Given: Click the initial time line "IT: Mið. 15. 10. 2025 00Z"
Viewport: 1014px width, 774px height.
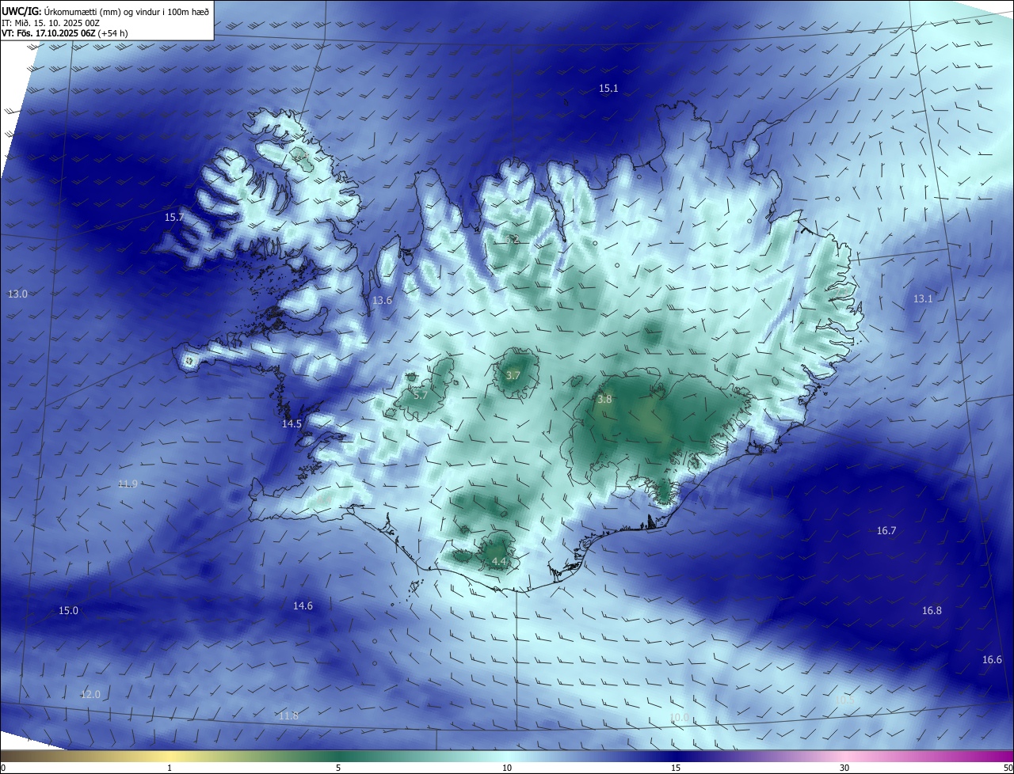Looking at the screenshot, I should pyautogui.click(x=50, y=23).
